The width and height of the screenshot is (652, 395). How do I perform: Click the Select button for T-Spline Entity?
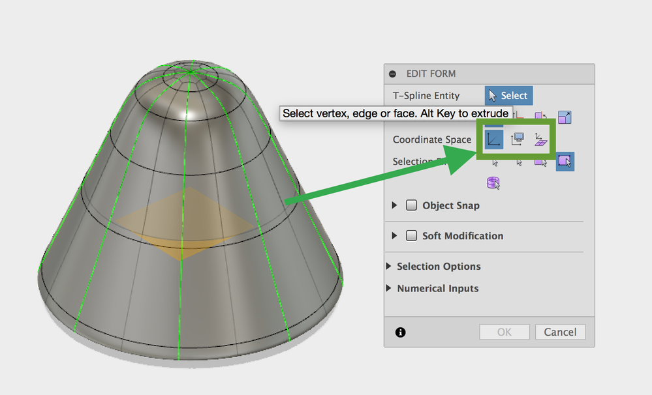click(508, 96)
